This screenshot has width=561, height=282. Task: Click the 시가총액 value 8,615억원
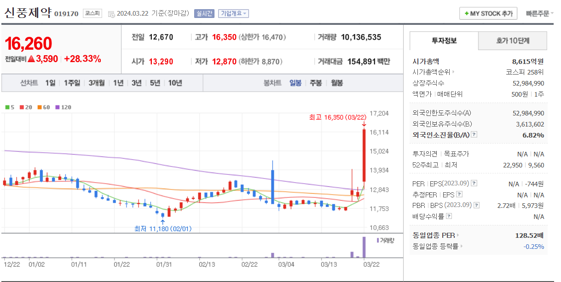[528, 61]
